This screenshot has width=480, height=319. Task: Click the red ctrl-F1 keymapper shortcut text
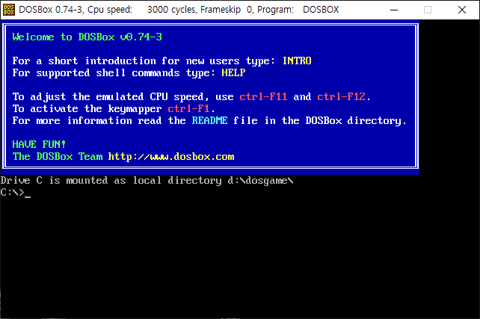pyautogui.click(x=188, y=109)
